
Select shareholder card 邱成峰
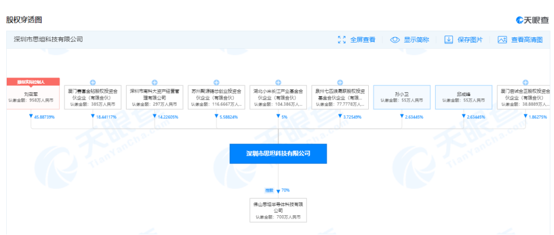[464, 97]
